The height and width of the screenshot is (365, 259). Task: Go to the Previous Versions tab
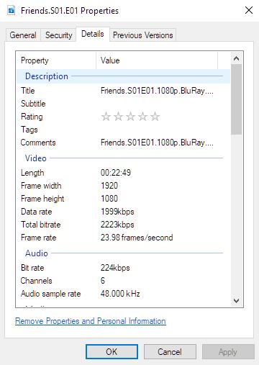[142, 35]
